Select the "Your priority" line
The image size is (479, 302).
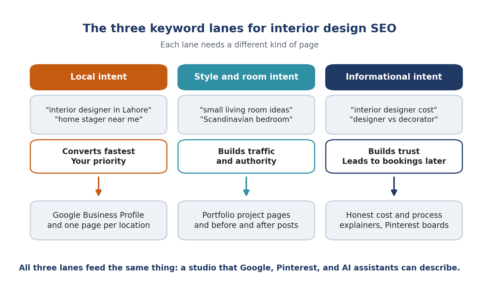point(98,162)
